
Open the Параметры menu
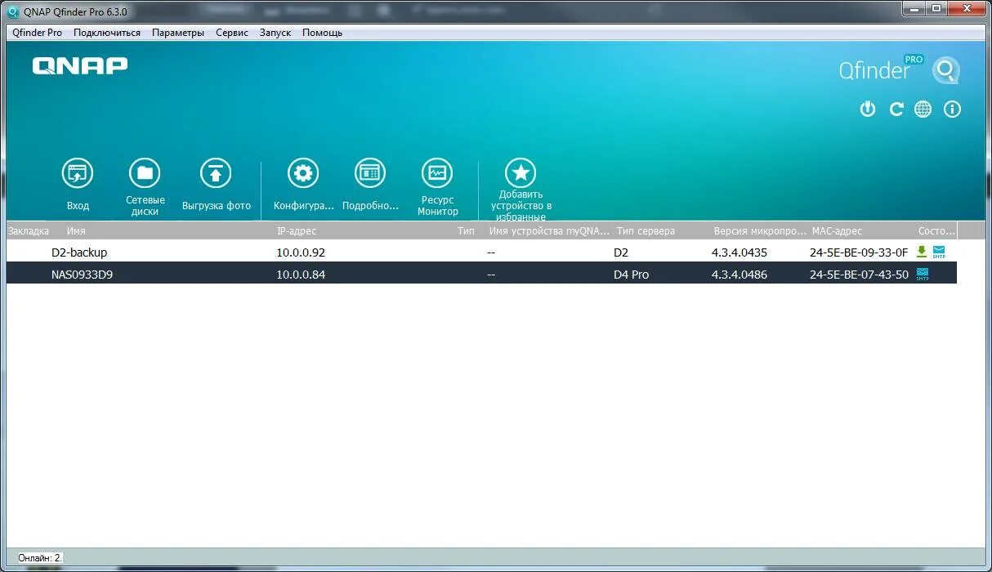[x=178, y=33]
